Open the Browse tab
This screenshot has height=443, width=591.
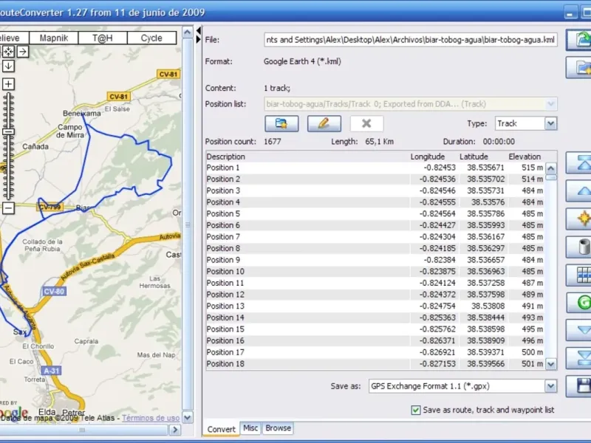[279, 428]
